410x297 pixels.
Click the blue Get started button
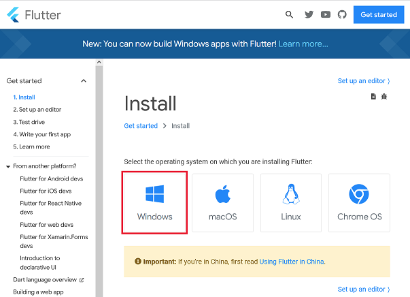(379, 15)
